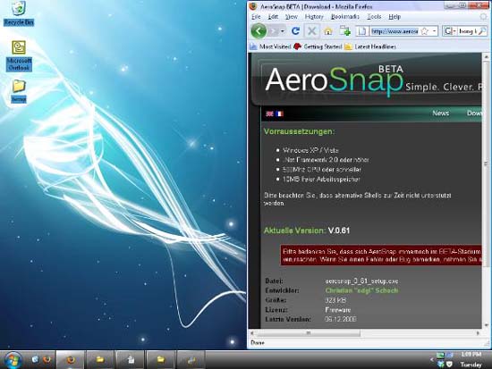Screen dimensions: 492x369
Task: Click the address bar with http://www.aeros
Action: 394,31
